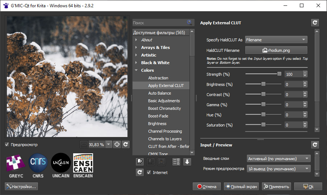
Task: Reset Apply External CLUT parameters icon
Action: click(315, 23)
